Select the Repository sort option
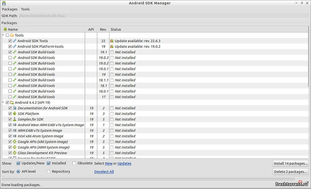 click(x=49, y=172)
